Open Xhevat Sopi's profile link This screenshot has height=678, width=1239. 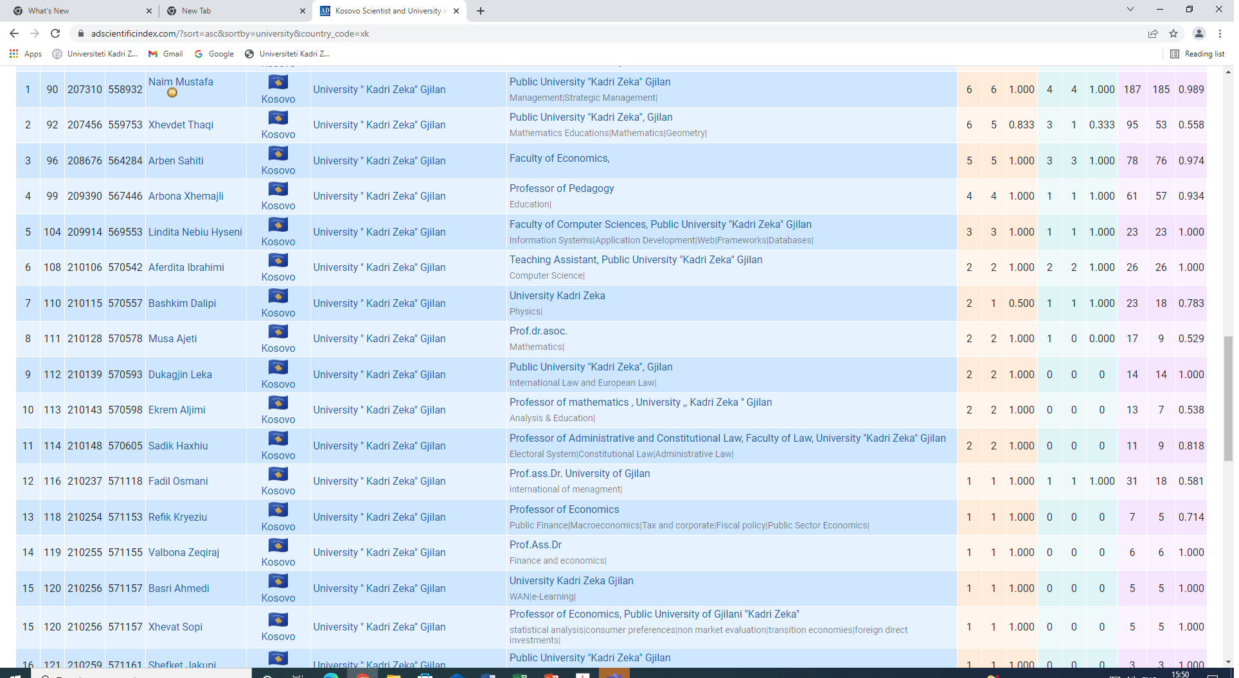click(175, 627)
